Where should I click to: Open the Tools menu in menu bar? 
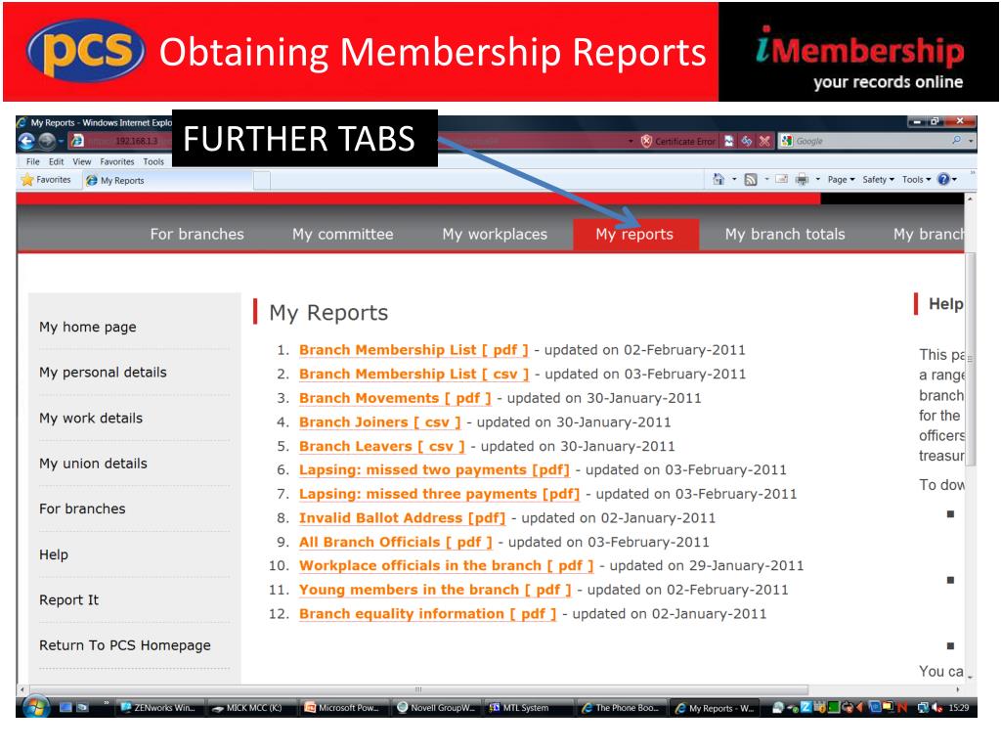click(x=153, y=161)
